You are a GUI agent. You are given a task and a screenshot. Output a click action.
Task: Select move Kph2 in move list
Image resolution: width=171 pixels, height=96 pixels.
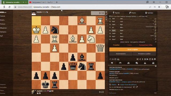[114, 31]
